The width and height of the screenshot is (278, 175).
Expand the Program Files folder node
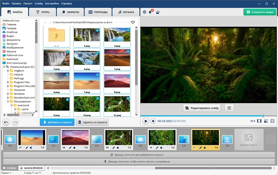[x=8, y=82]
